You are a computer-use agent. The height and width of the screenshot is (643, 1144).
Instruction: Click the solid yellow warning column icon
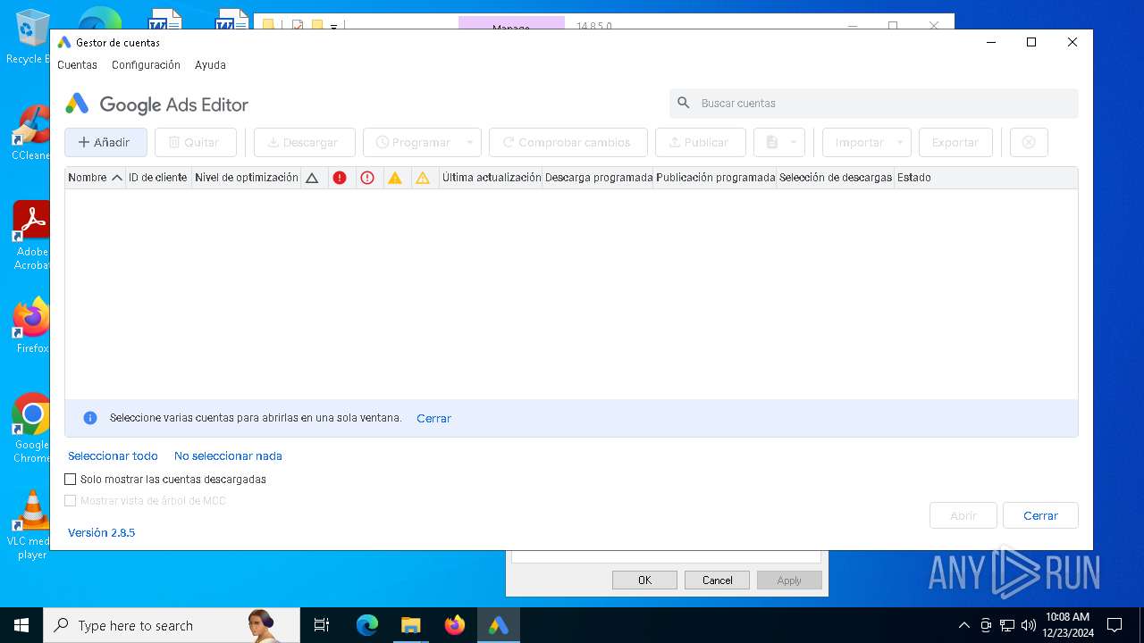click(395, 178)
